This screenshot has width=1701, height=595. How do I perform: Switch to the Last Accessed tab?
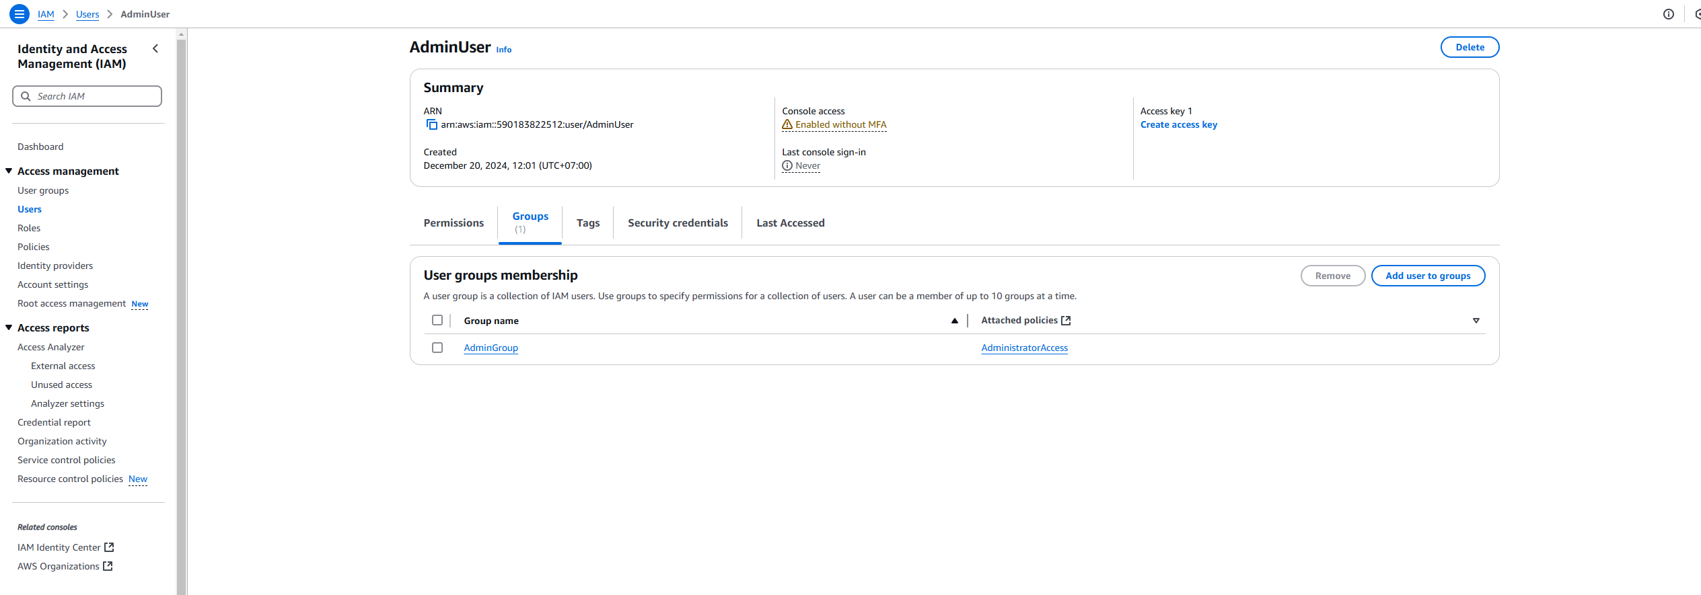(x=790, y=223)
